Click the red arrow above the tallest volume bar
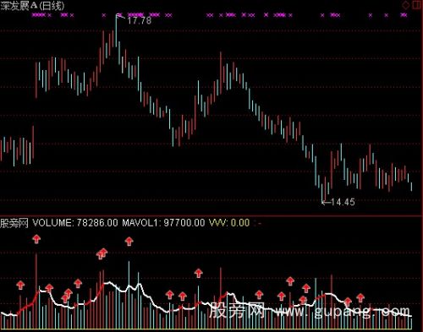This screenshot has width=423, height=332. [36, 239]
